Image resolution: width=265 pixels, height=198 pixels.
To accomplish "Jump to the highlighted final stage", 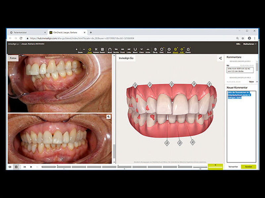I will (x=215, y=167).
